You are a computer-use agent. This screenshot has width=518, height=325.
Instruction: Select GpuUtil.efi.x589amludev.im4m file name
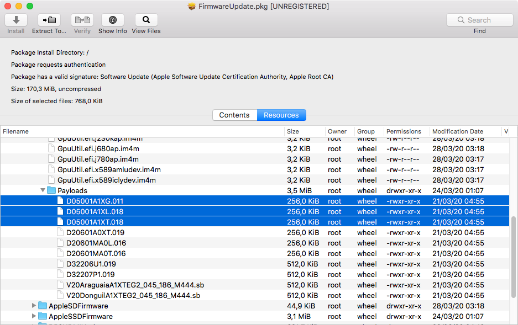109,170
